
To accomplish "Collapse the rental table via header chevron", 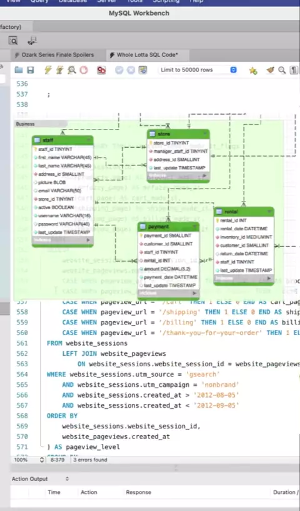I will [269, 212].
